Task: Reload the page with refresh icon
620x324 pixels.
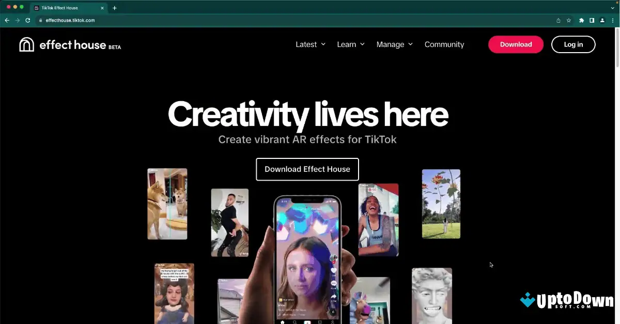Action: click(27, 20)
